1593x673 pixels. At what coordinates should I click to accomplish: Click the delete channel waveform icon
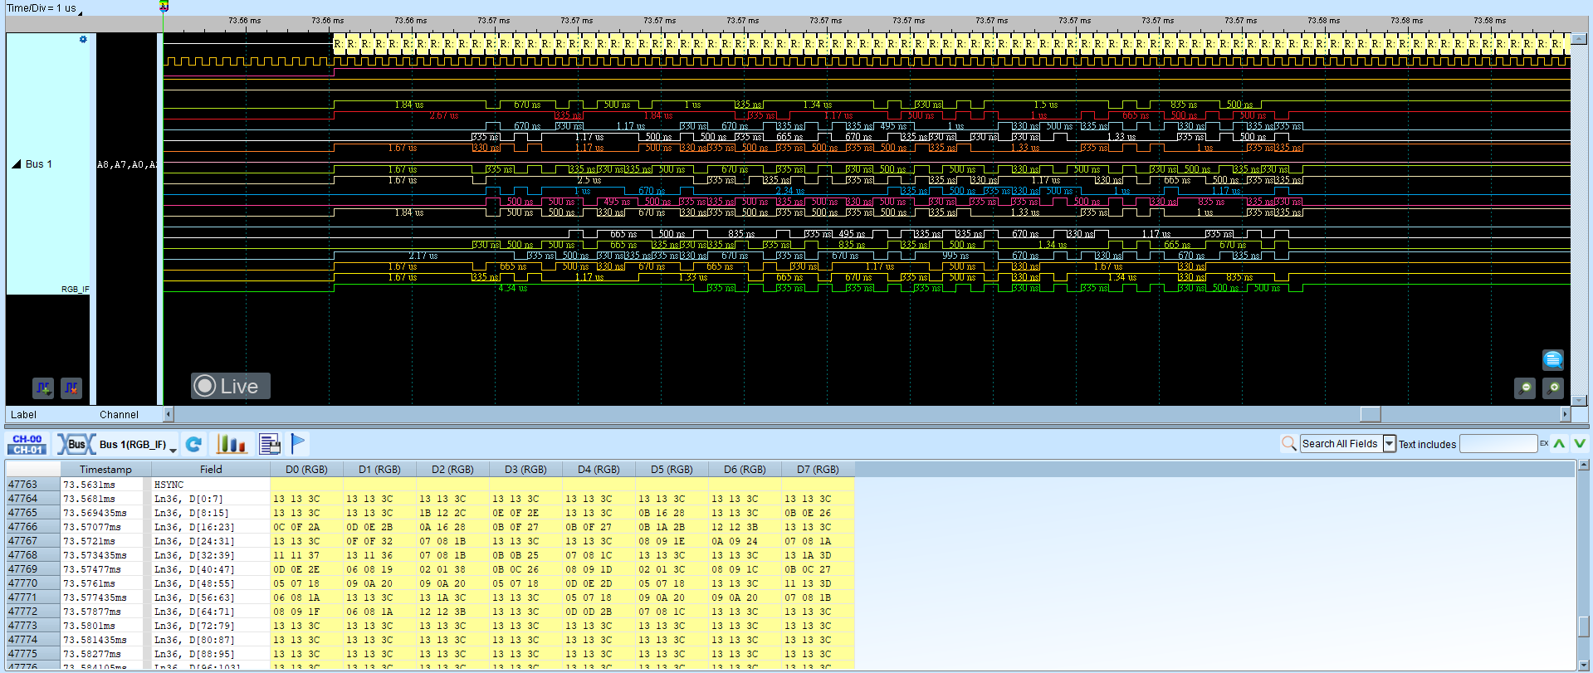tap(71, 388)
